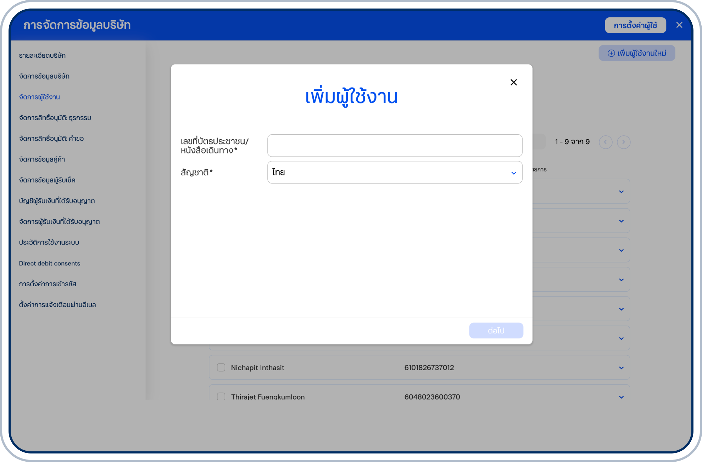This screenshot has height=462, width=702.
Task: Open ประวัติการใช้งานระบบ from the sidebar
Action: coord(49,242)
